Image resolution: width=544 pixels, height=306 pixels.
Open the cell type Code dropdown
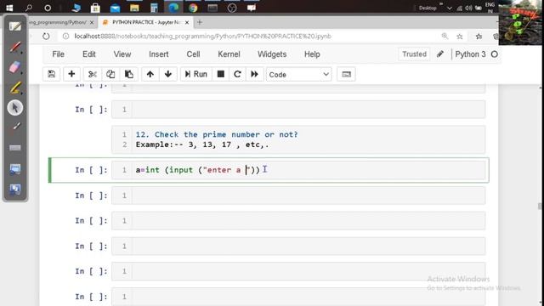coord(298,75)
